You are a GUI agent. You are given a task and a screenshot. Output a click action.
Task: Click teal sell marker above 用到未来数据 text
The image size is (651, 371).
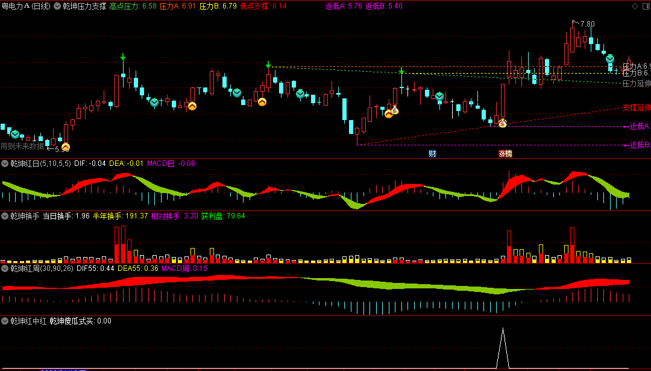coord(15,134)
